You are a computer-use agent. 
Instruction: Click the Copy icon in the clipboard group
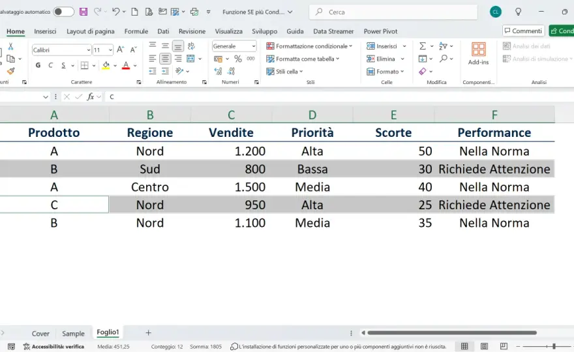click(10, 59)
